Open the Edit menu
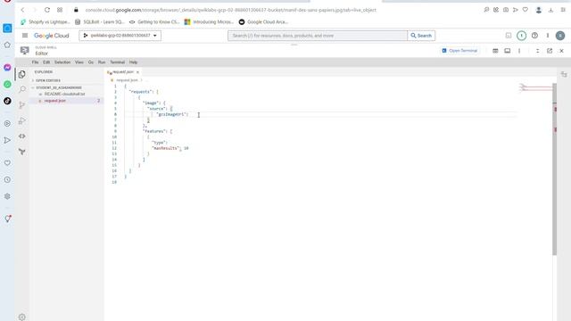Viewport: 571px width, 321px height. 46,62
